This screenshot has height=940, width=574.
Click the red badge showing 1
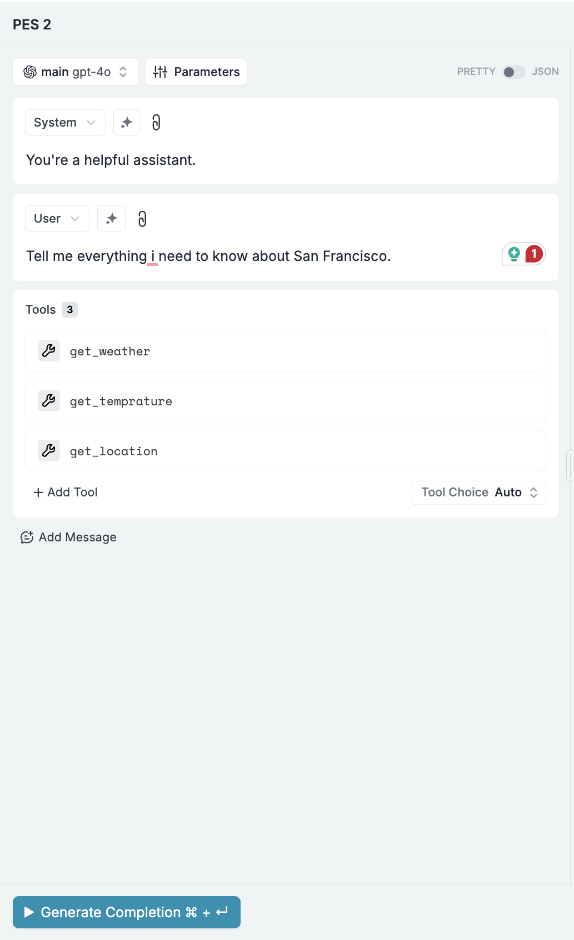pyautogui.click(x=534, y=254)
